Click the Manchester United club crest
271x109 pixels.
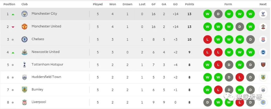coord(24,27)
